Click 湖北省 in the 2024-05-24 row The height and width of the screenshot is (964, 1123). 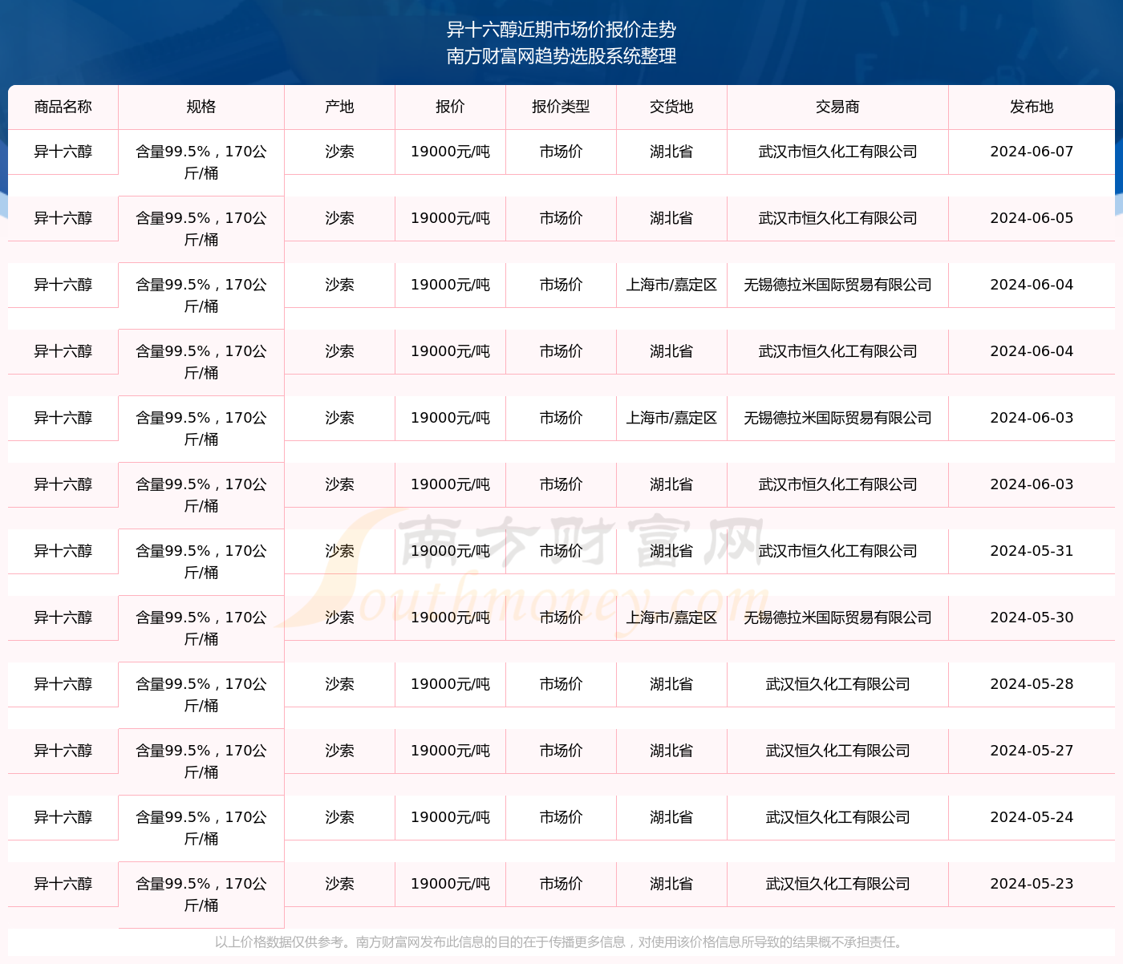pyautogui.click(x=672, y=817)
